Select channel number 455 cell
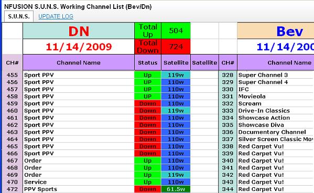Viewport: 314px width, 193px height. (x=13, y=75)
